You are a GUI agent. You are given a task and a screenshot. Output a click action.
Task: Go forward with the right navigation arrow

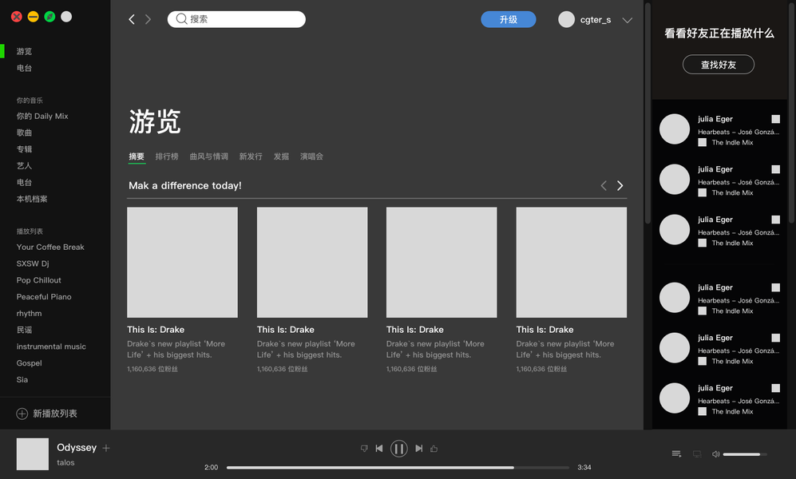[x=148, y=19]
